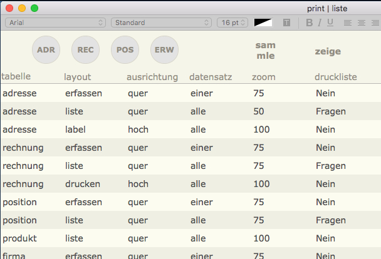Select the zoom field showing 50
The image size is (381, 259).
click(258, 111)
